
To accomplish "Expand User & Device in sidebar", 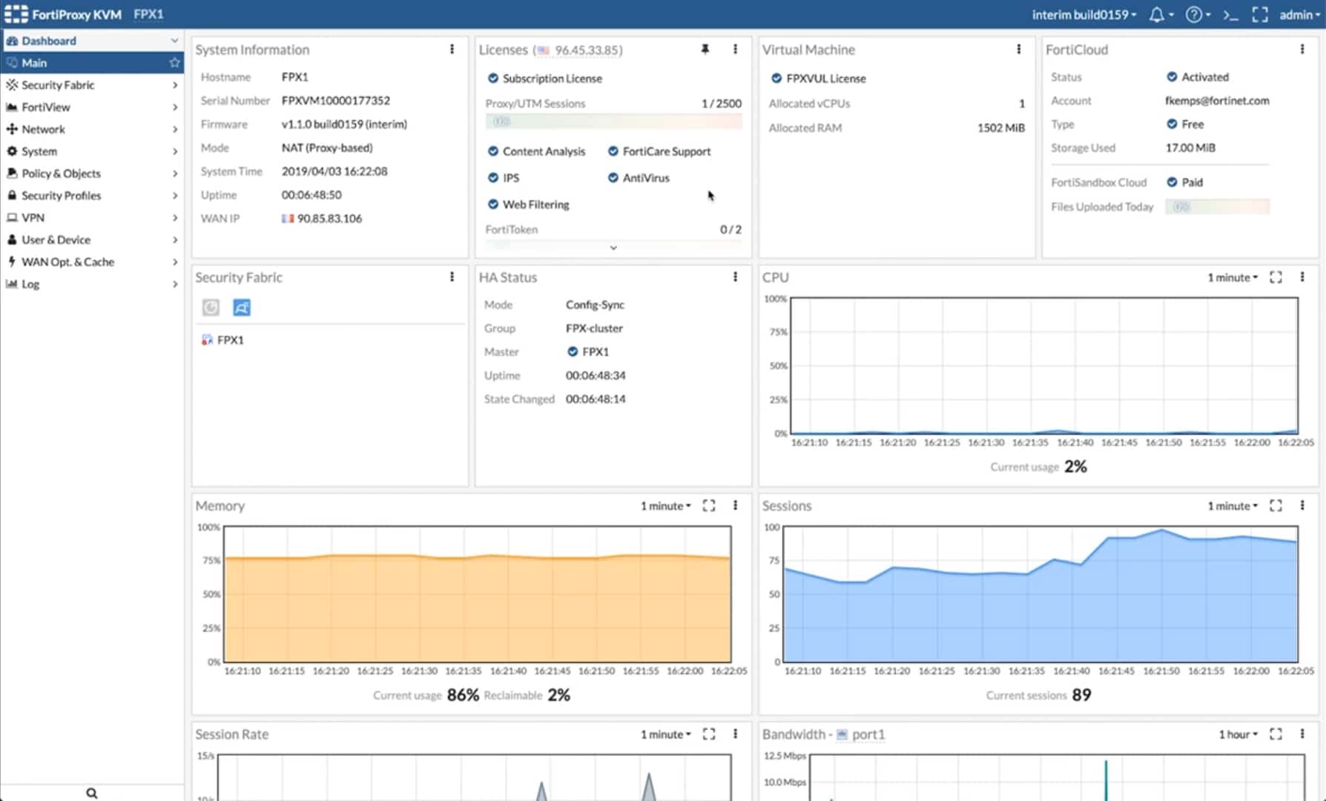I will coord(92,240).
